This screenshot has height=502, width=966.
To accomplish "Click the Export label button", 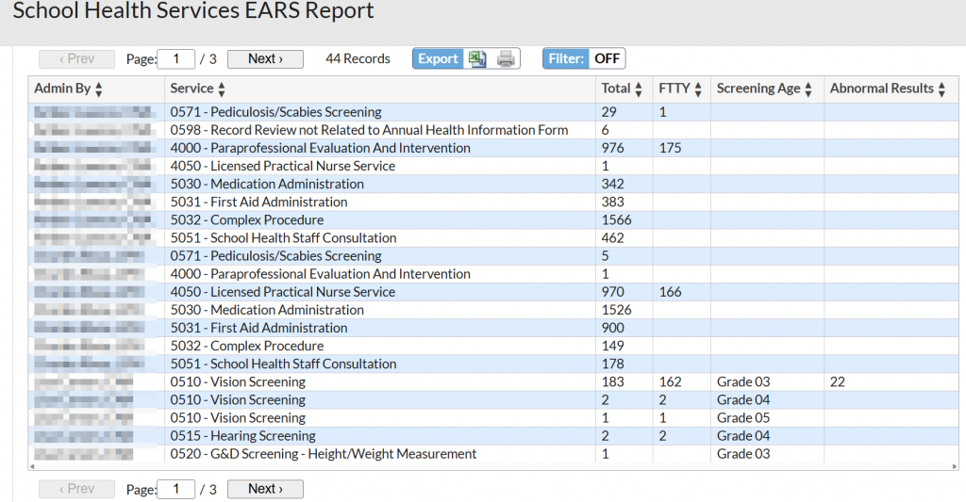I will (x=438, y=59).
